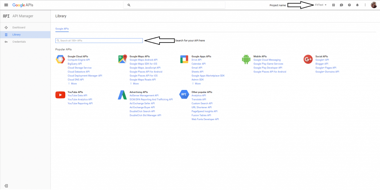Image resolution: width=380 pixels, height=190 pixels.
Task: Open the hamburger navigation menu
Action: point(6,5)
